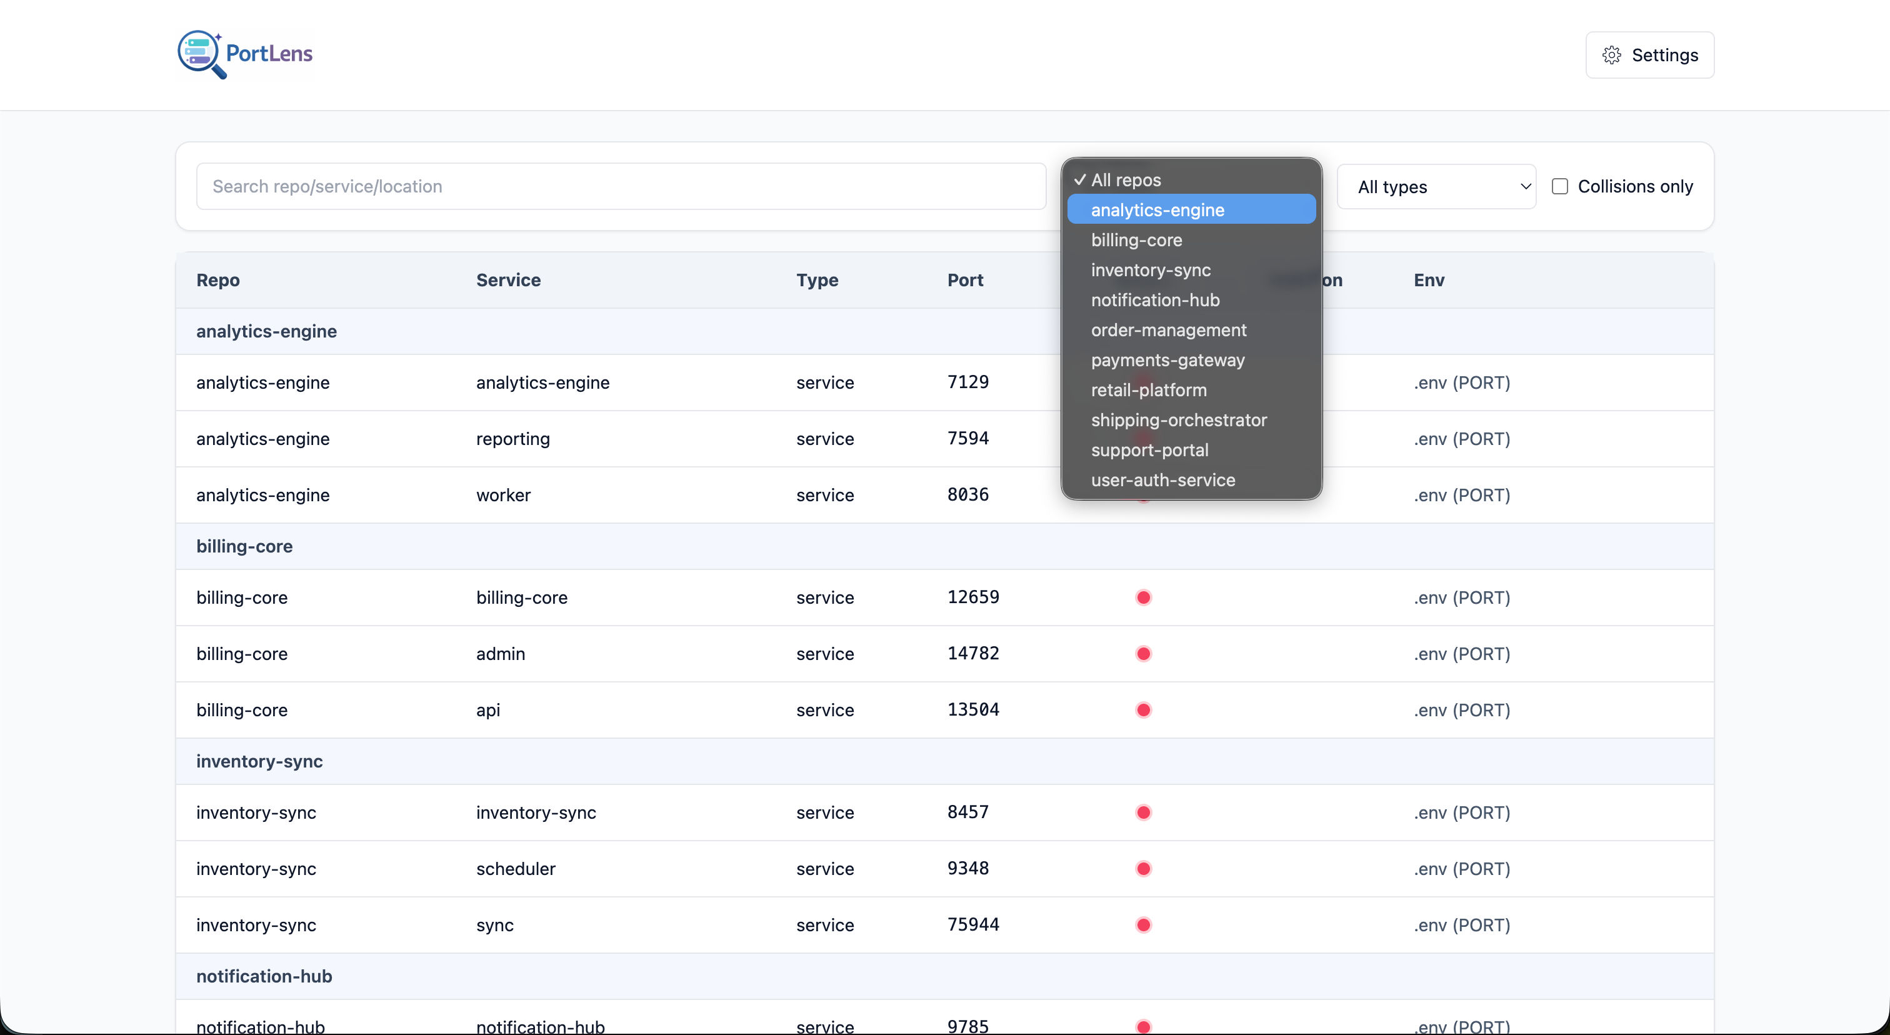
Task: Select the retail-platform repo option
Action: (1148, 389)
